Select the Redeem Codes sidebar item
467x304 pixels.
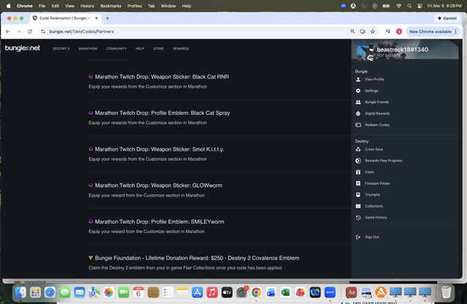(x=377, y=125)
